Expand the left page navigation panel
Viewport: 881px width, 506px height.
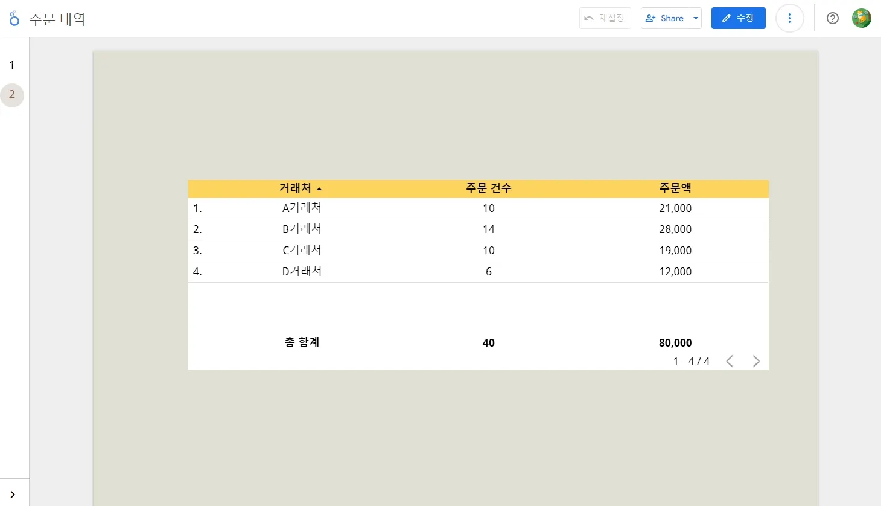13,494
